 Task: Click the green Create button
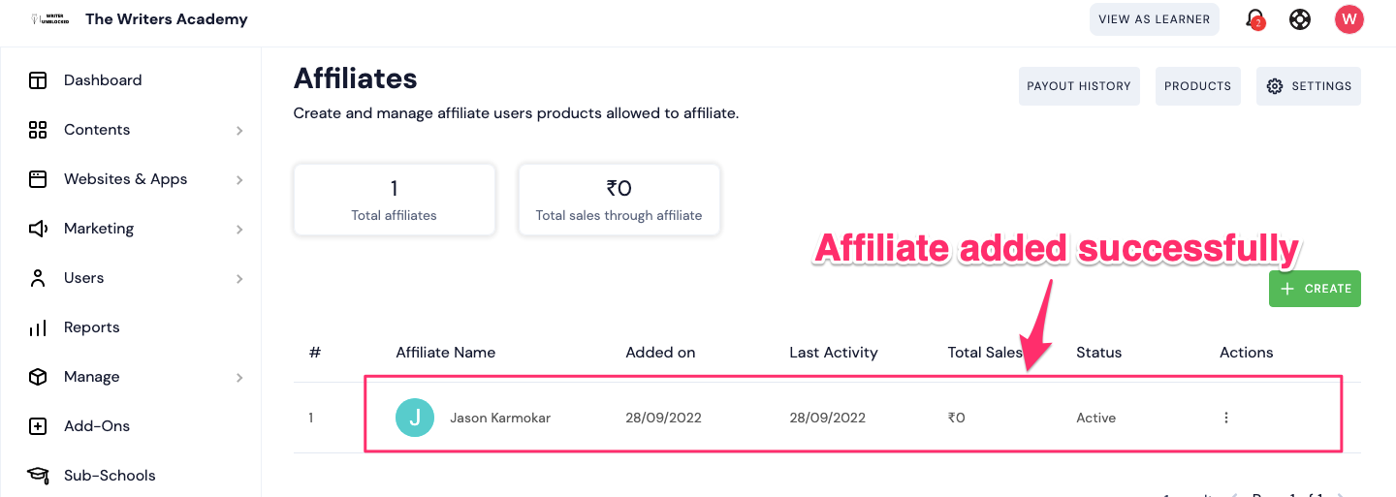click(x=1315, y=289)
